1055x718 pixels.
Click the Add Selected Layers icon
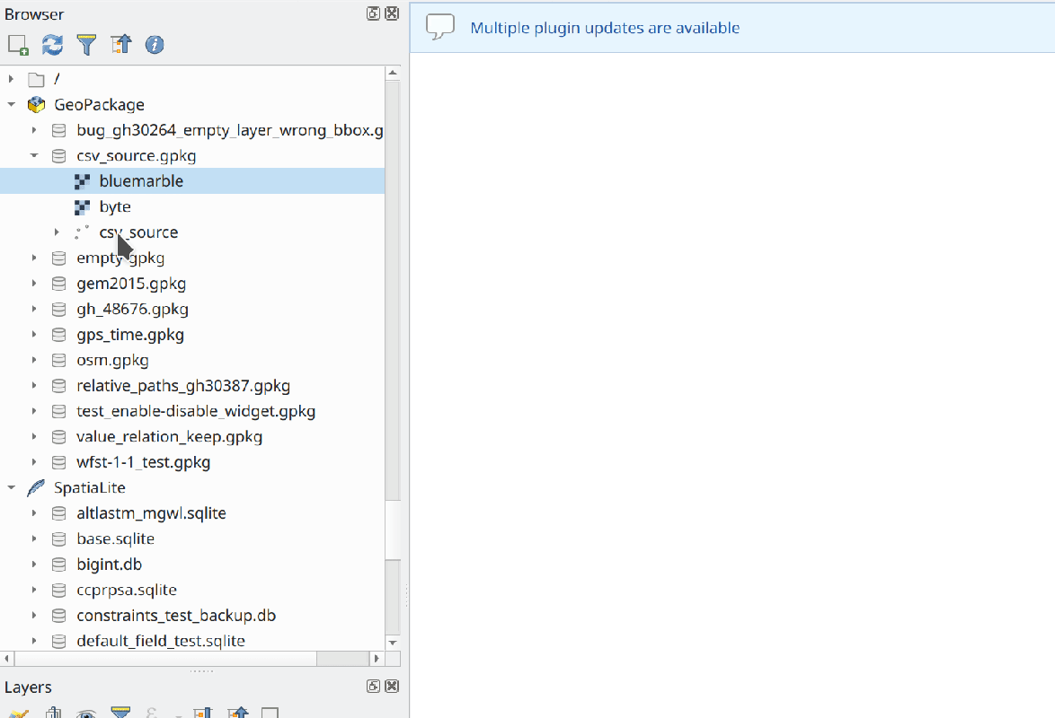[18, 44]
